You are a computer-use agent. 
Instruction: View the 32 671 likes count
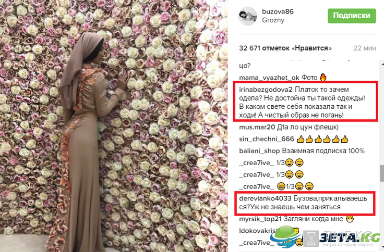click(285, 48)
